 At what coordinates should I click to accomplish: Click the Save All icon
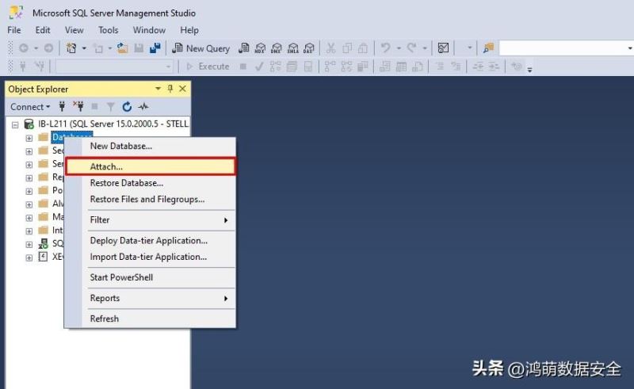[x=155, y=48]
